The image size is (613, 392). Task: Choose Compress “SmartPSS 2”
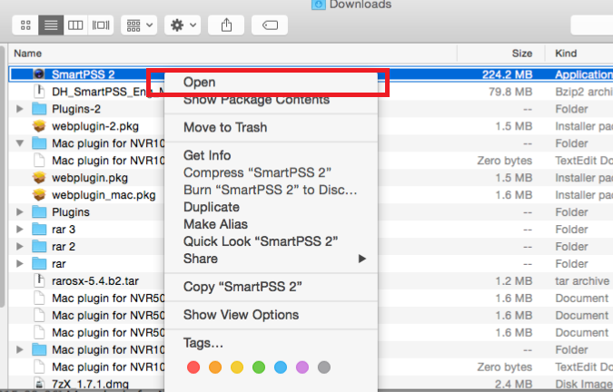pyautogui.click(x=271, y=172)
